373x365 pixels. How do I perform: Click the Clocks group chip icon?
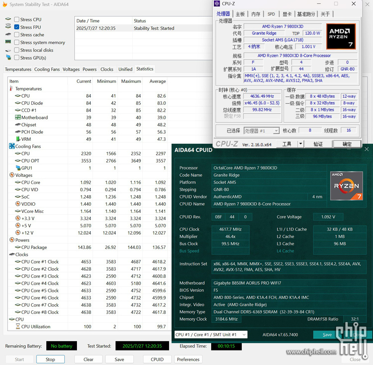pyautogui.click(x=12, y=254)
